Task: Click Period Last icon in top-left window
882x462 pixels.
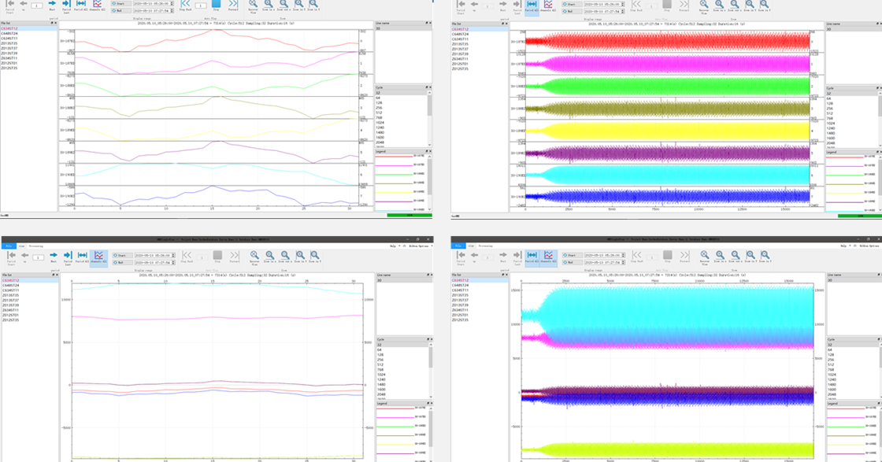Action: click(66, 4)
